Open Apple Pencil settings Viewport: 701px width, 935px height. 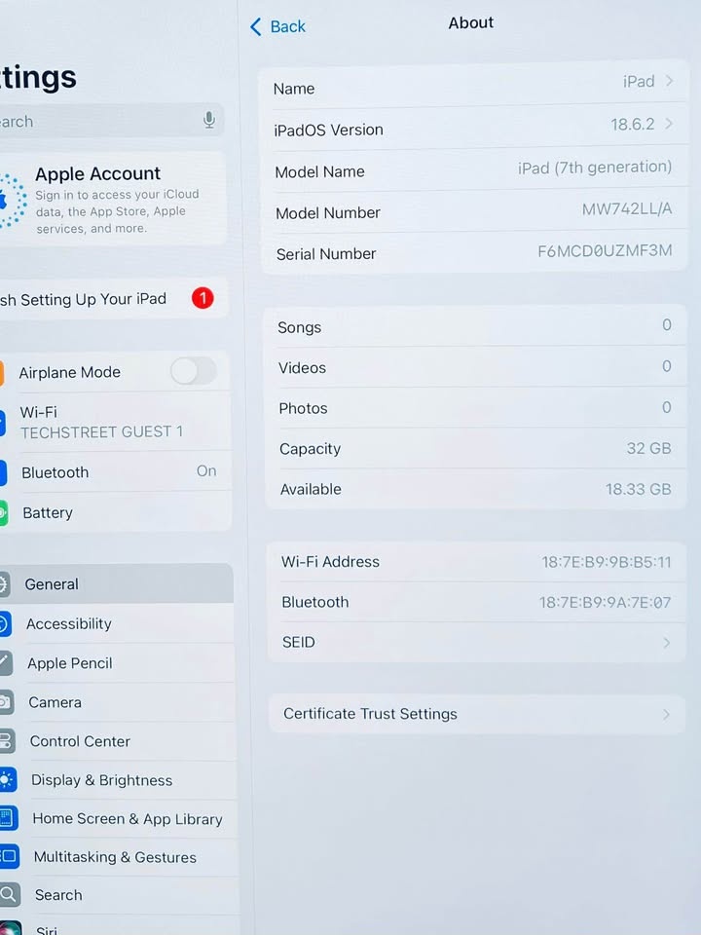[x=70, y=663]
